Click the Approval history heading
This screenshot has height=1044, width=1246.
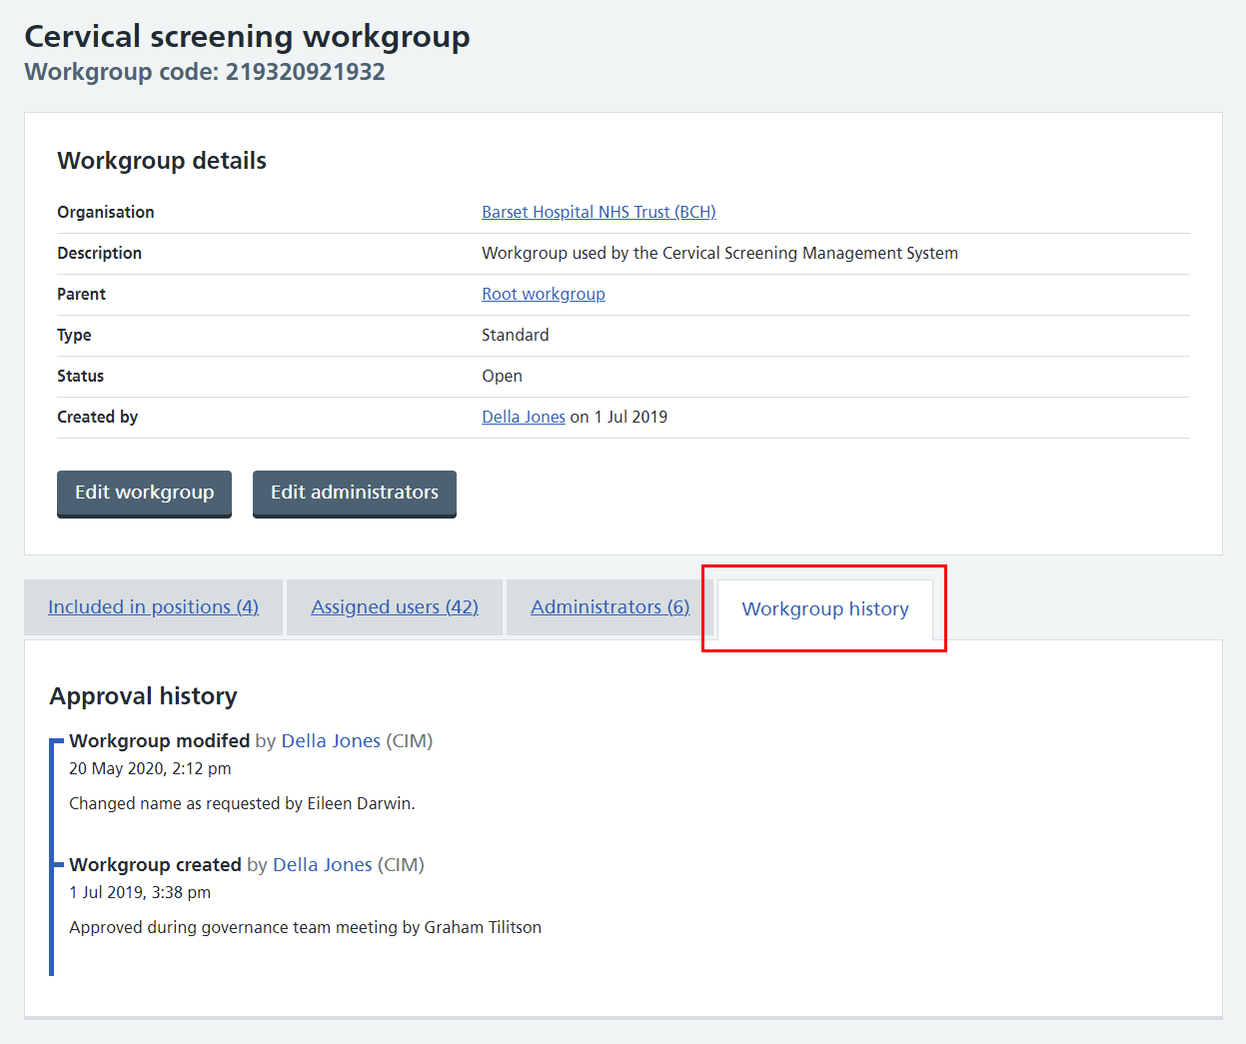click(x=143, y=696)
